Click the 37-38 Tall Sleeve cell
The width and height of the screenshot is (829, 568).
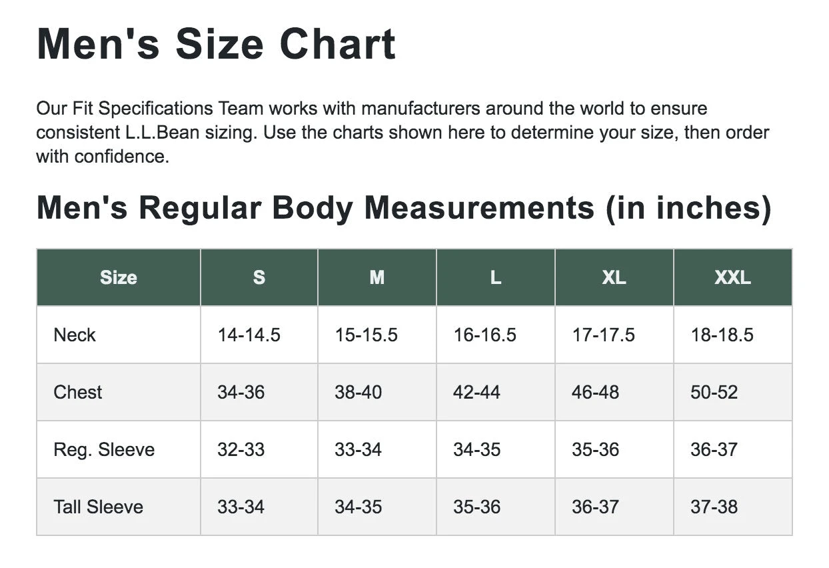coord(714,507)
